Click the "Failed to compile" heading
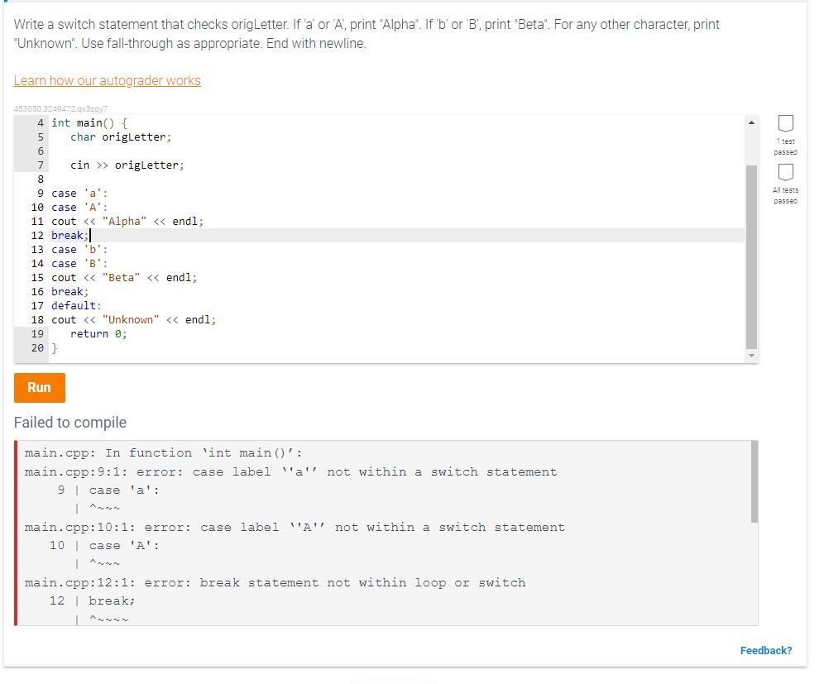 click(69, 422)
